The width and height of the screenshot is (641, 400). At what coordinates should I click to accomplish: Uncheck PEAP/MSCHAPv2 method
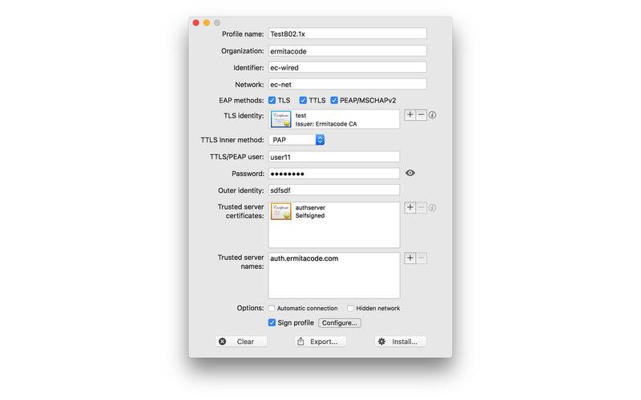click(334, 100)
